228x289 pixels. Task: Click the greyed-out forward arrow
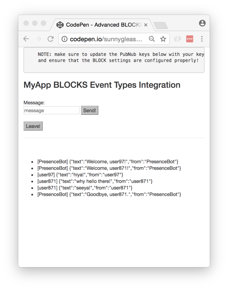click(x=39, y=39)
